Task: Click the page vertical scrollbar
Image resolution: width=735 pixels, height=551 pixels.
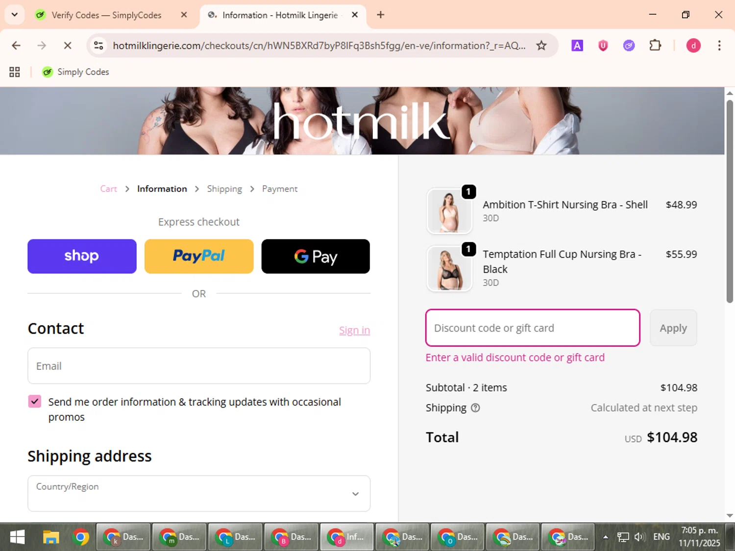Action: point(730,201)
